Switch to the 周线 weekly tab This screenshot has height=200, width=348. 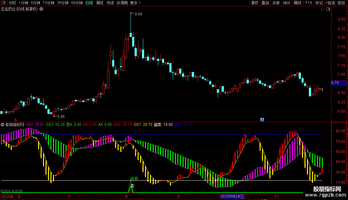[100, 3]
